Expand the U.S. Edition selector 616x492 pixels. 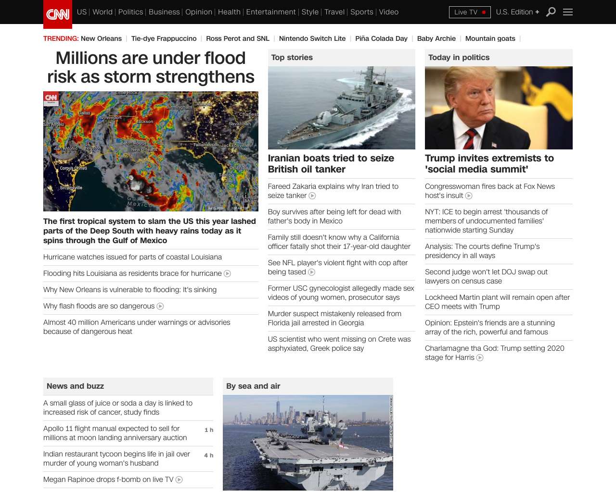pos(518,12)
